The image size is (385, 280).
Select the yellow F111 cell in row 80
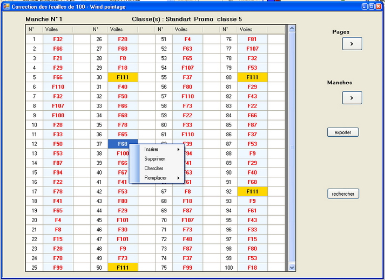252,77
